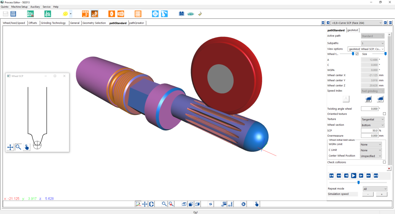Adjust the Wheel transparency slider handle
395x214 pixels.
(x=353, y=54)
